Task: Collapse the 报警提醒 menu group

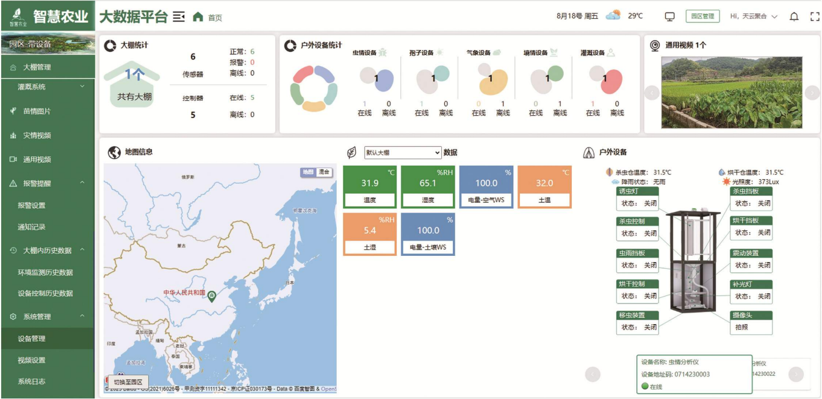Action: coord(48,183)
